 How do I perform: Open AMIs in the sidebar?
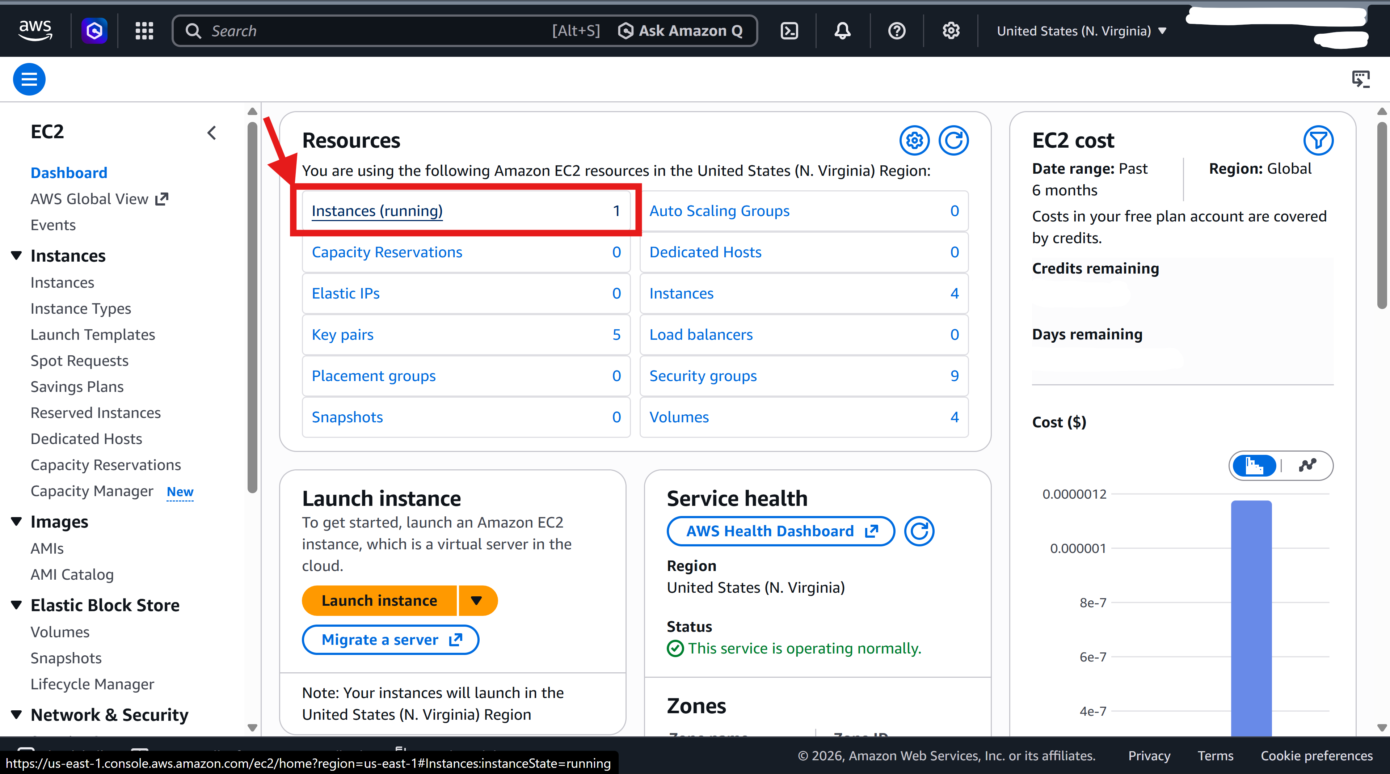pyautogui.click(x=47, y=549)
